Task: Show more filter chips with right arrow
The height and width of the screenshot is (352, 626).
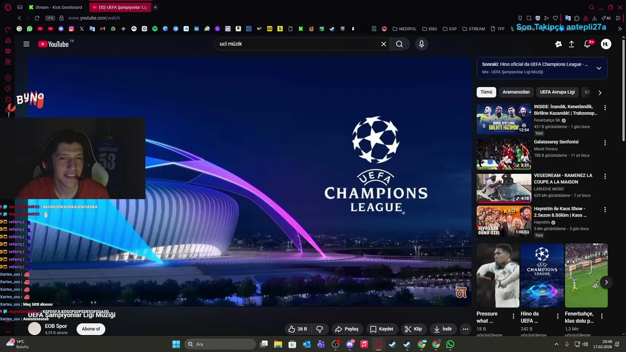Action: (600, 92)
